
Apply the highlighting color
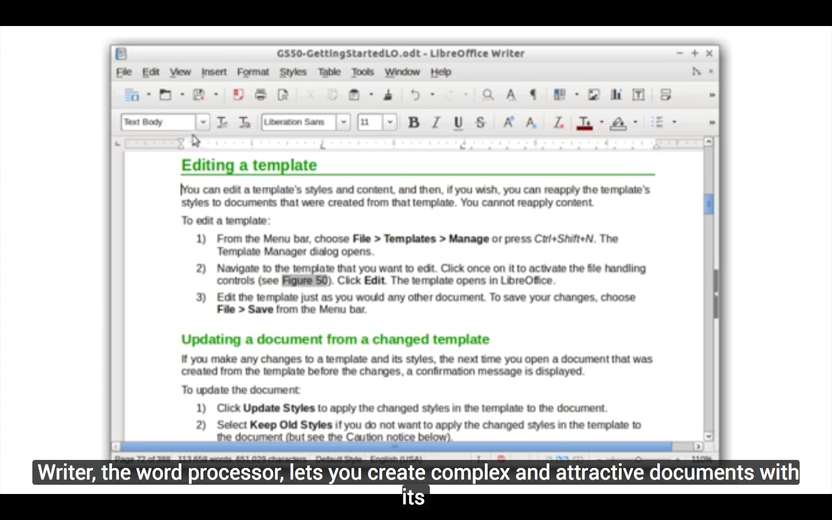pyautogui.click(x=618, y=122)
